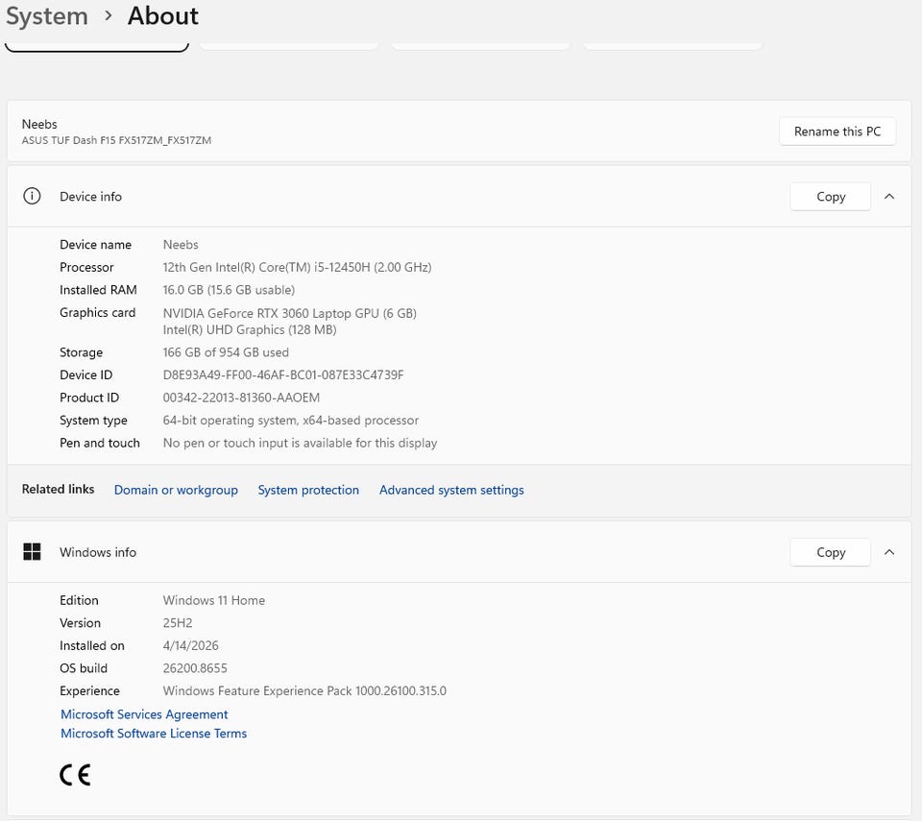Select the No pen or touch value

pyautogui.click(x=300, y=443)
